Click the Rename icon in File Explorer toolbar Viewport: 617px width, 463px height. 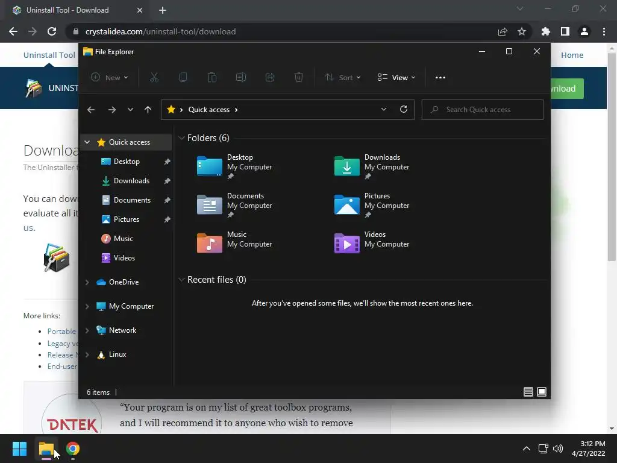coord(241,78)
